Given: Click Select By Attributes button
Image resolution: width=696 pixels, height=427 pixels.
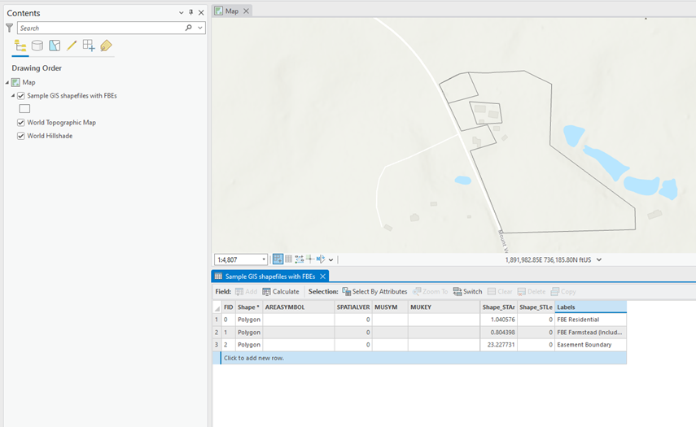Looking at the screenshot, I should coord(374,291).
